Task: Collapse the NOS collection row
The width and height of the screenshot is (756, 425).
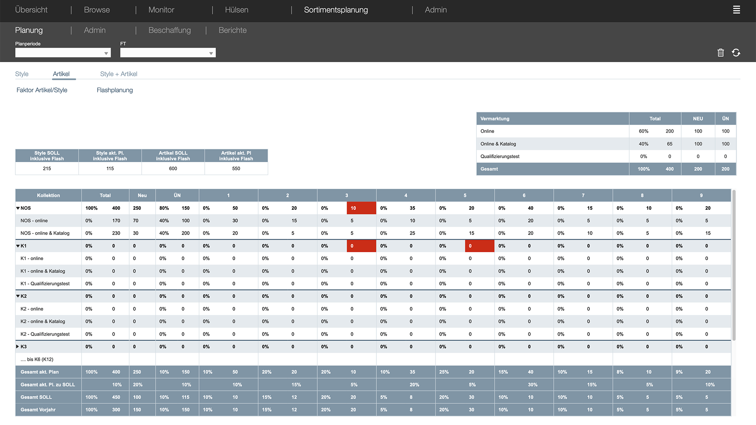Action: pyautogui.click(x=18, y=208)
